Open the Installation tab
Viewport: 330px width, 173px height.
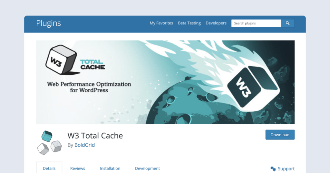click(x=110, y=168)
